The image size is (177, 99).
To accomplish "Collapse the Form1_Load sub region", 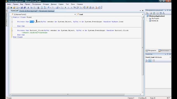I will 12,22.
